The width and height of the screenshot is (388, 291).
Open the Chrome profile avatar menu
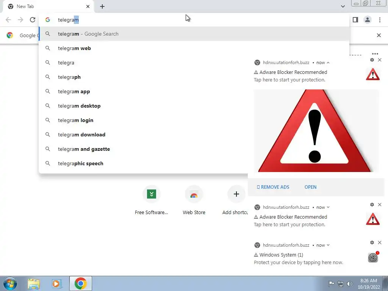(x=368, y=20)
